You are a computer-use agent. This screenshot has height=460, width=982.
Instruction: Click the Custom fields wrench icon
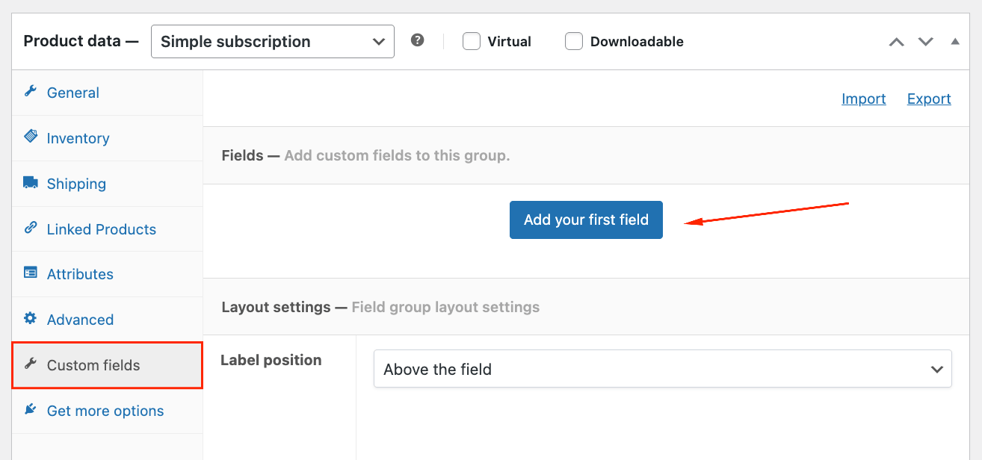point(30,364)
